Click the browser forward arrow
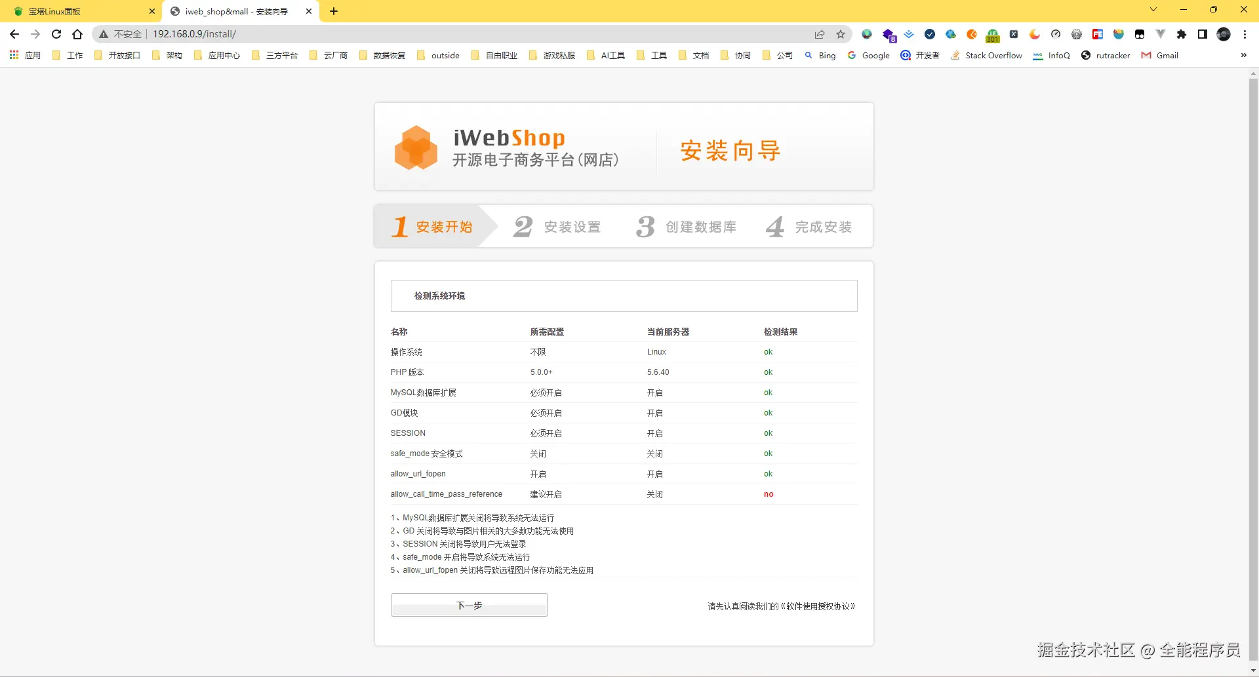Image resolution: width=1259 pixels, height=677 pixels. [x=35, y=34]
